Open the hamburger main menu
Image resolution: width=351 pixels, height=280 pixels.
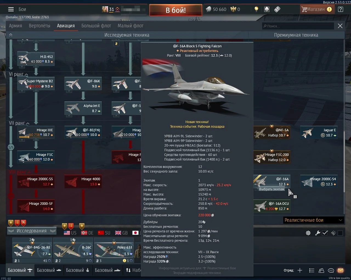(11, 9)
